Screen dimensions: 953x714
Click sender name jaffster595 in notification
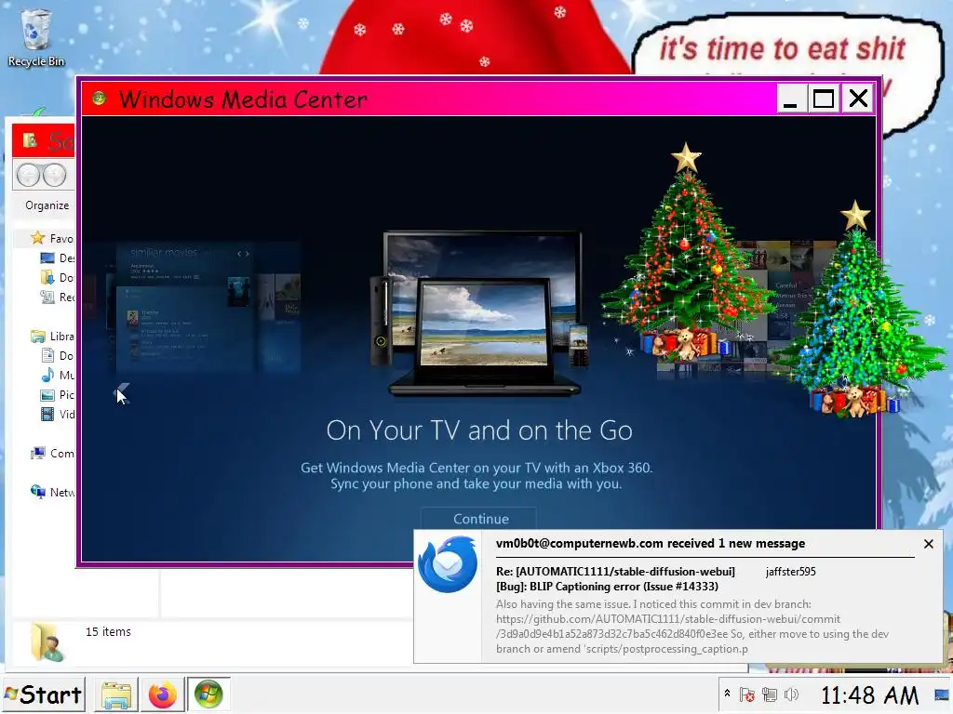click(790, 572)
